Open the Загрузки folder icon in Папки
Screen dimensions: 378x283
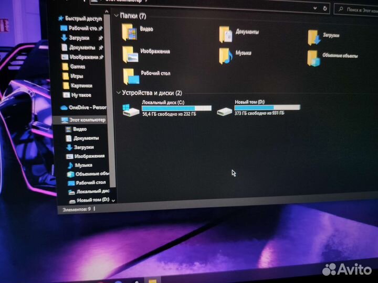[314, 38]
